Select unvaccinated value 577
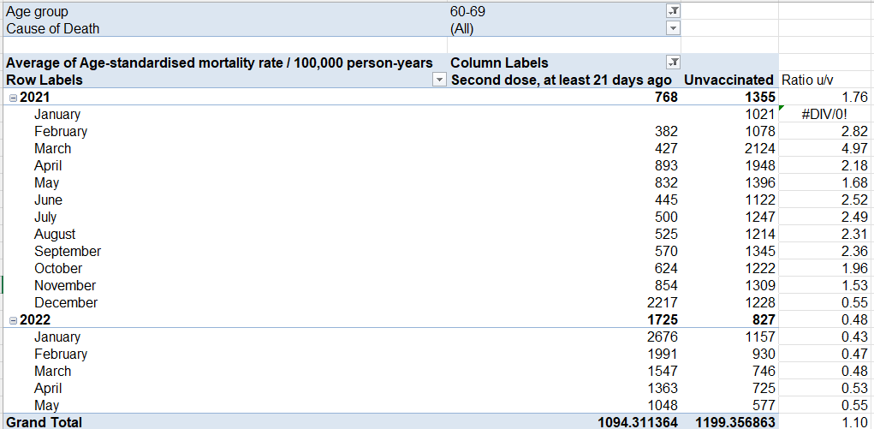This screenshot has height=429, width=874. click(x=729, y=405)
